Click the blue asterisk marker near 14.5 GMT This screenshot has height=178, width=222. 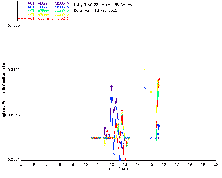[x=145, y=88]
